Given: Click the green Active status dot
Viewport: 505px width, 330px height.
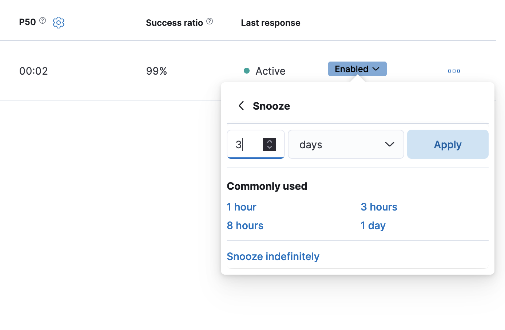Looking at the screenshot, I should (247, 70).
